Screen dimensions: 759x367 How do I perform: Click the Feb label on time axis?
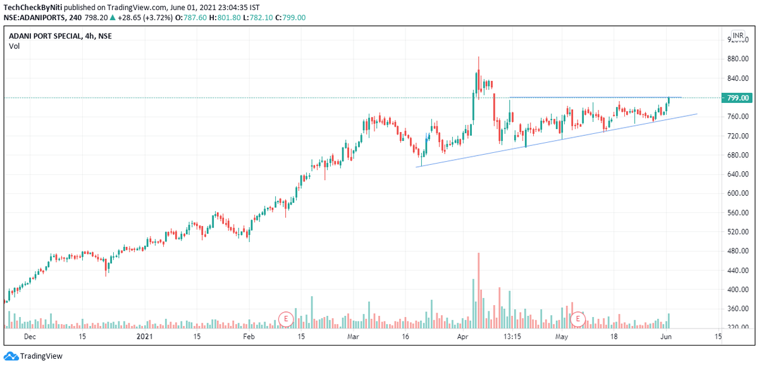tap(249, 337)
